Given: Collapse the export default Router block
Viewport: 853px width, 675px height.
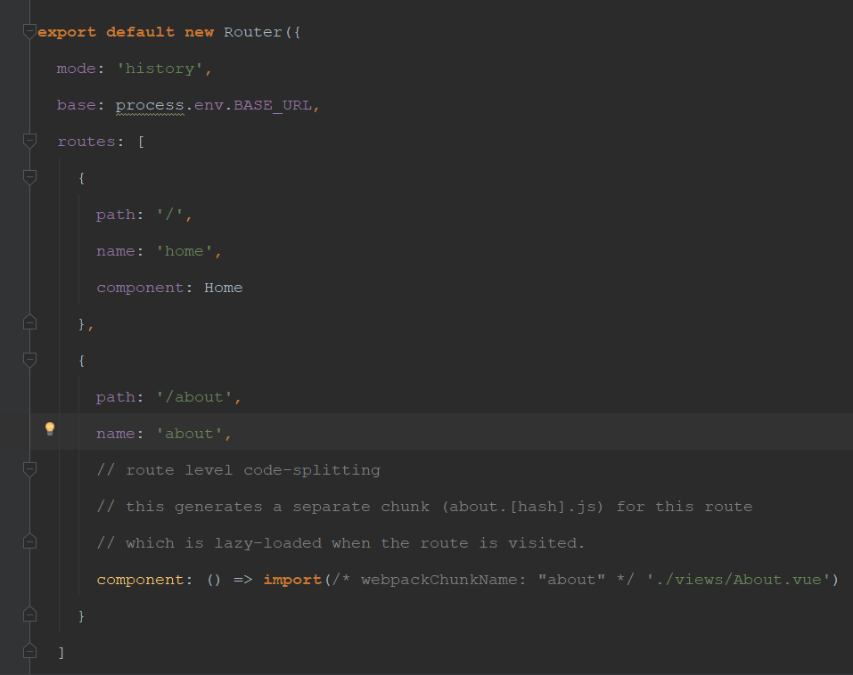Looking at the screenshot, I should coord(29,32).
